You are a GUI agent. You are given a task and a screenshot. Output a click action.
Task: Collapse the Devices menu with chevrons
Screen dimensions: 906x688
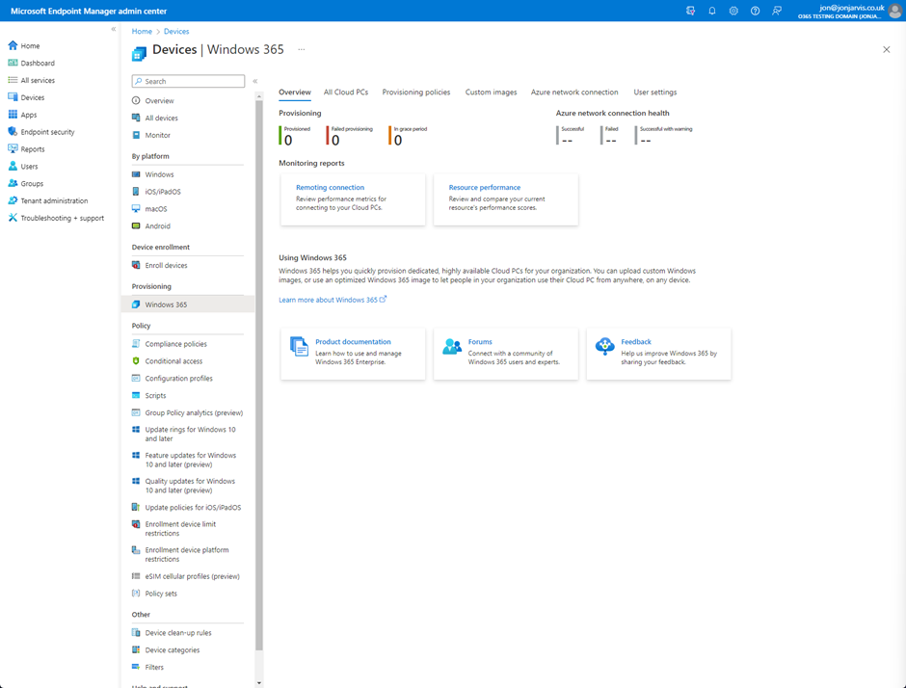(x=254, y=82)
